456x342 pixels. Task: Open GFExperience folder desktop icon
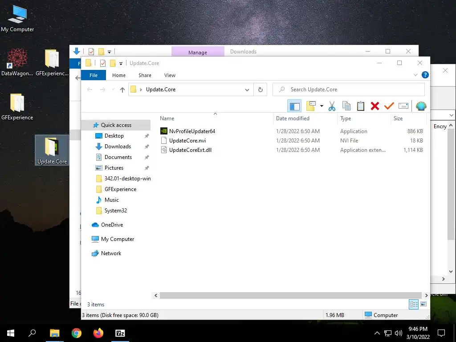pos(17,106)
